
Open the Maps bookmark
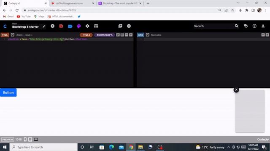[39, 16]
